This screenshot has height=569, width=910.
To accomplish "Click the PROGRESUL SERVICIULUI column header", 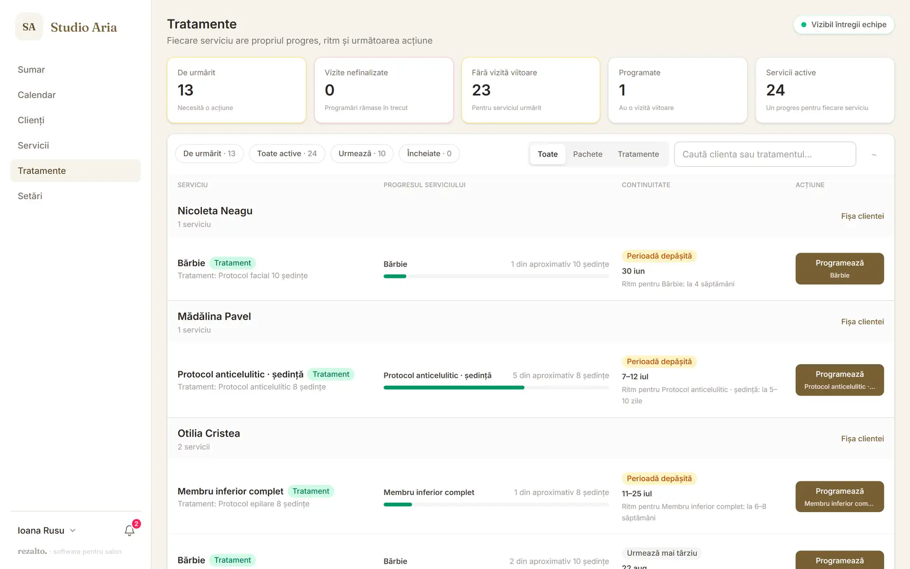I will 424,185.
